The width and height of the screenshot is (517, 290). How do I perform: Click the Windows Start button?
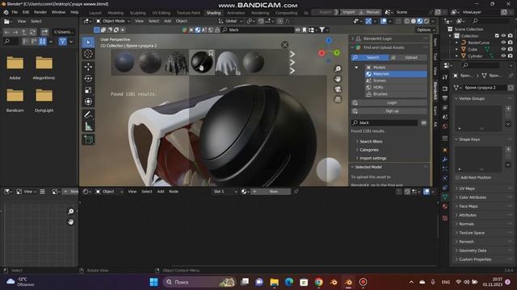pyautogui.click(x=153, y=282)
